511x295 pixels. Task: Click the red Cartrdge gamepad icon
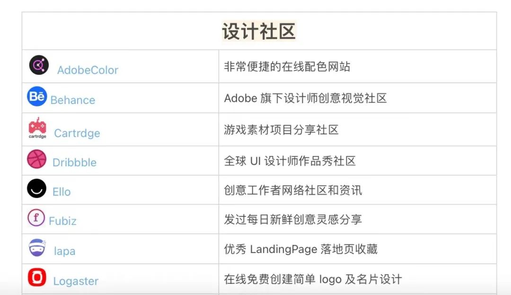click(x=37, y=128)
